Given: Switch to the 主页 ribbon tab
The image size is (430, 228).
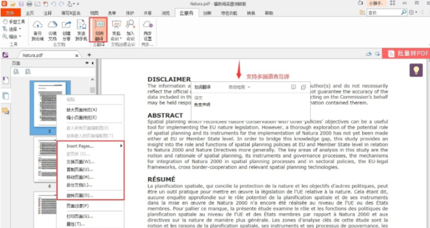Looking at the screenshot, I should (x=30, y=13).
